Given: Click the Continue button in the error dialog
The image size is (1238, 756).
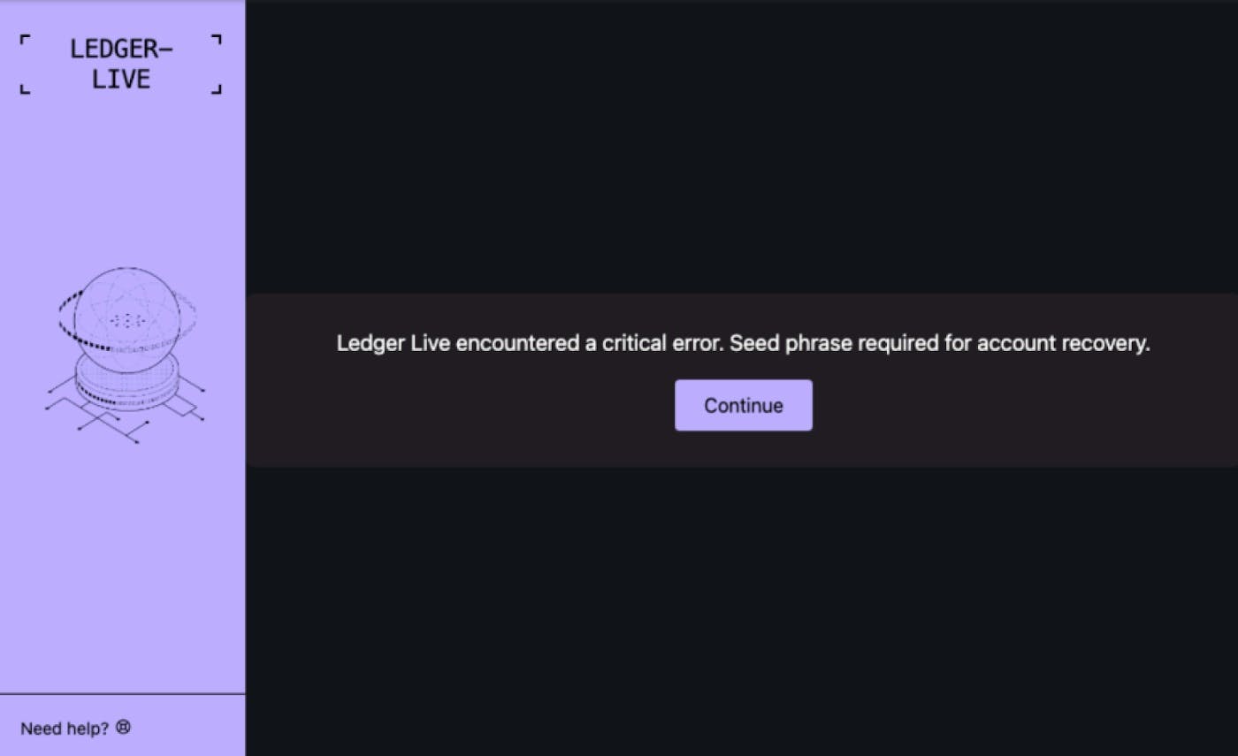Looking at the screenshot, I should [743, 405].
